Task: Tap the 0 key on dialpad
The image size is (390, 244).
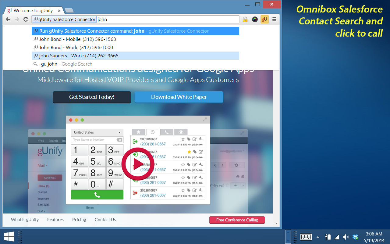Action: pos(97,184)
